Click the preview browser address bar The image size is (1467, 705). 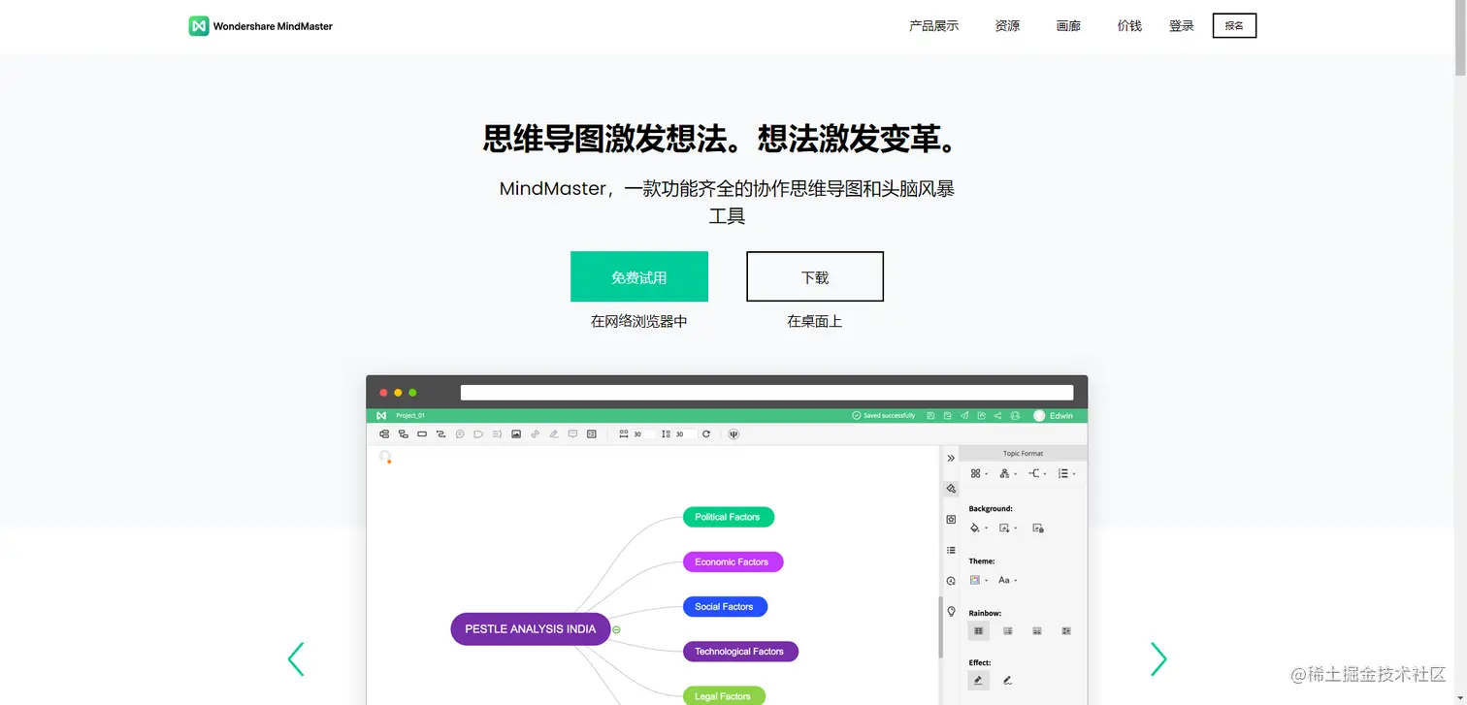[x=766, y=393]
